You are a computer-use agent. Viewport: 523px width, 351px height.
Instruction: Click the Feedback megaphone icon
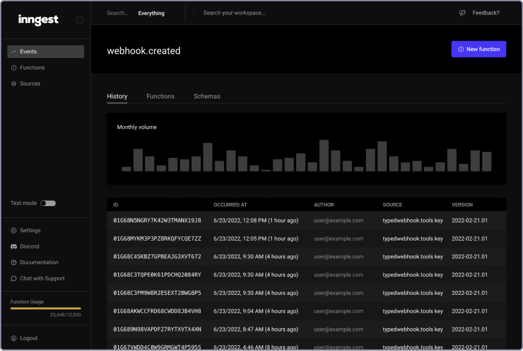(462, 13)
